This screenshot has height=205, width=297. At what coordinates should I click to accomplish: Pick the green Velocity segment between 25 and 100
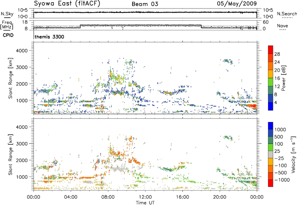(x=271, y=147)
